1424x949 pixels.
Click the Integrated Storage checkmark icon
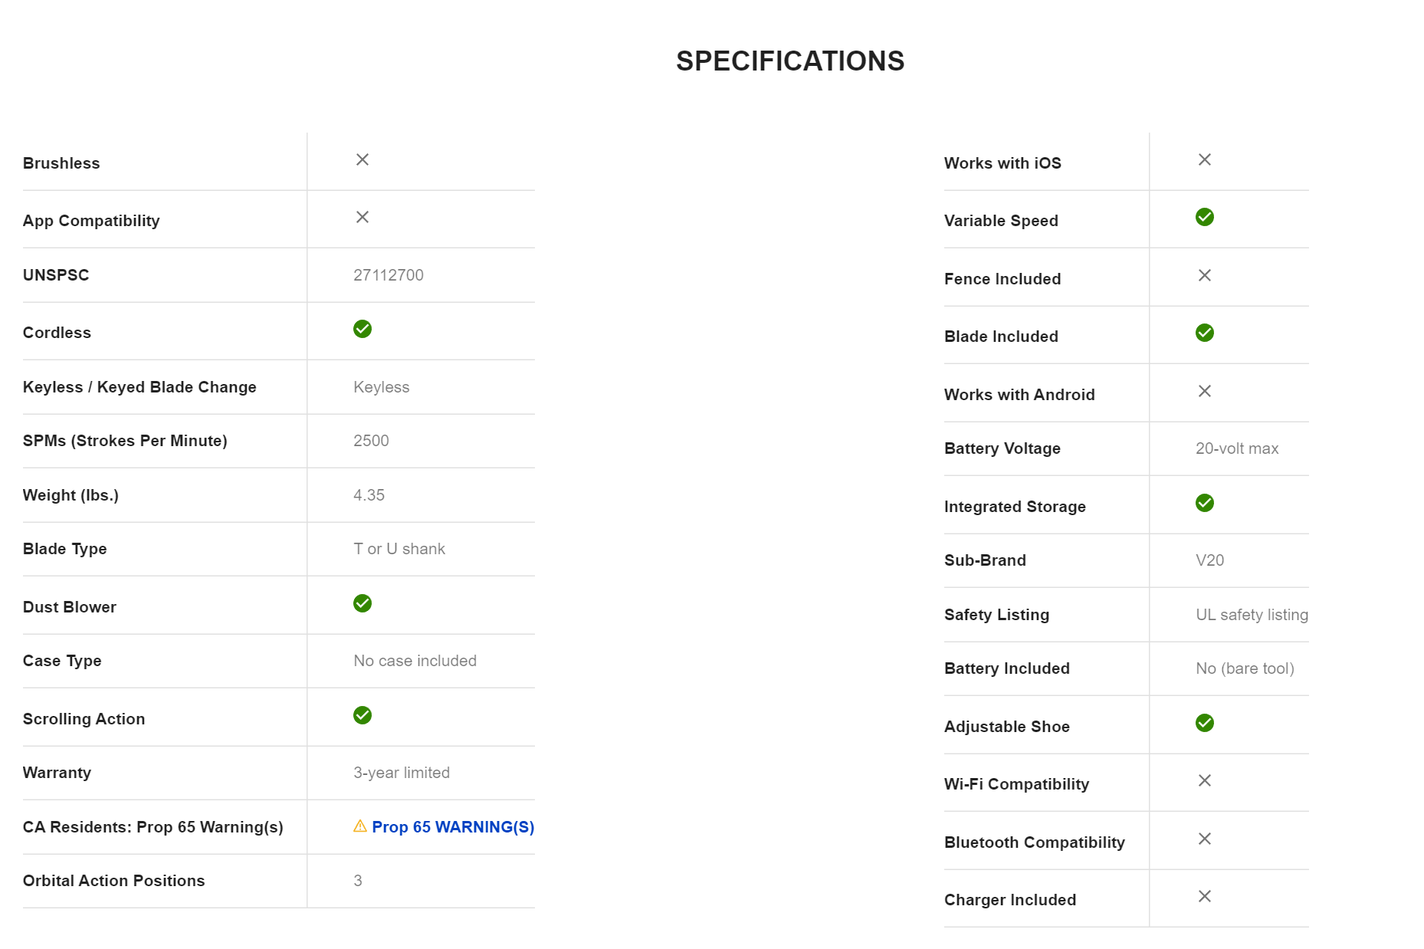click(x=1205, y=503)
